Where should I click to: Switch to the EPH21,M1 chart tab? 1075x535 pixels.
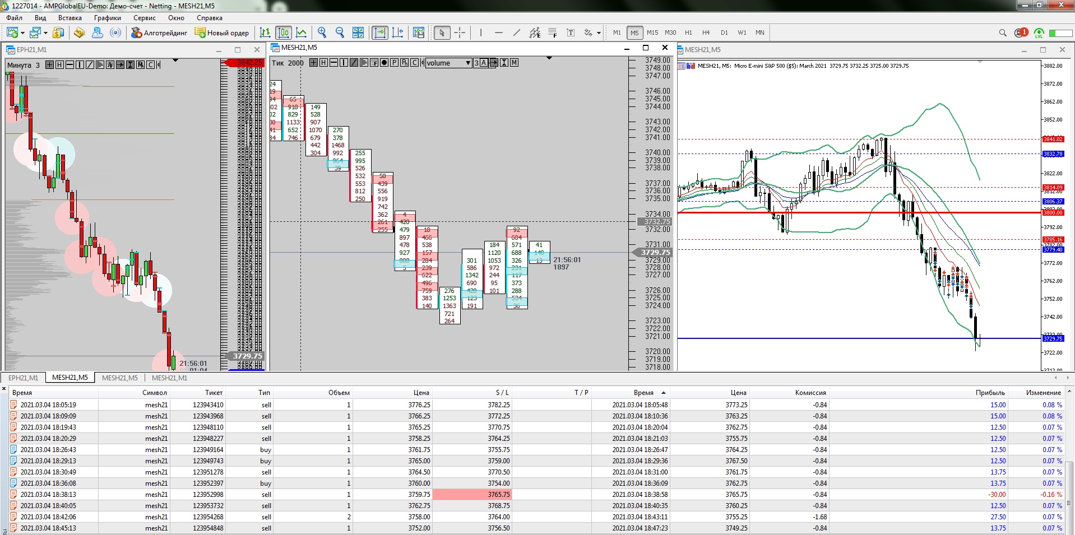click(23, 378)
